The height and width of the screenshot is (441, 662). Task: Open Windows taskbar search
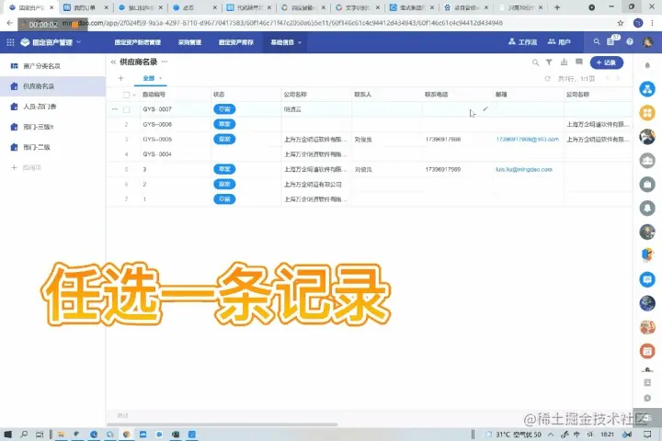[x=24, y=434]
